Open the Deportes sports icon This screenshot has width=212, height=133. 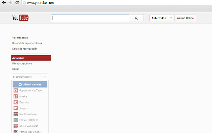tap(16, 102)
